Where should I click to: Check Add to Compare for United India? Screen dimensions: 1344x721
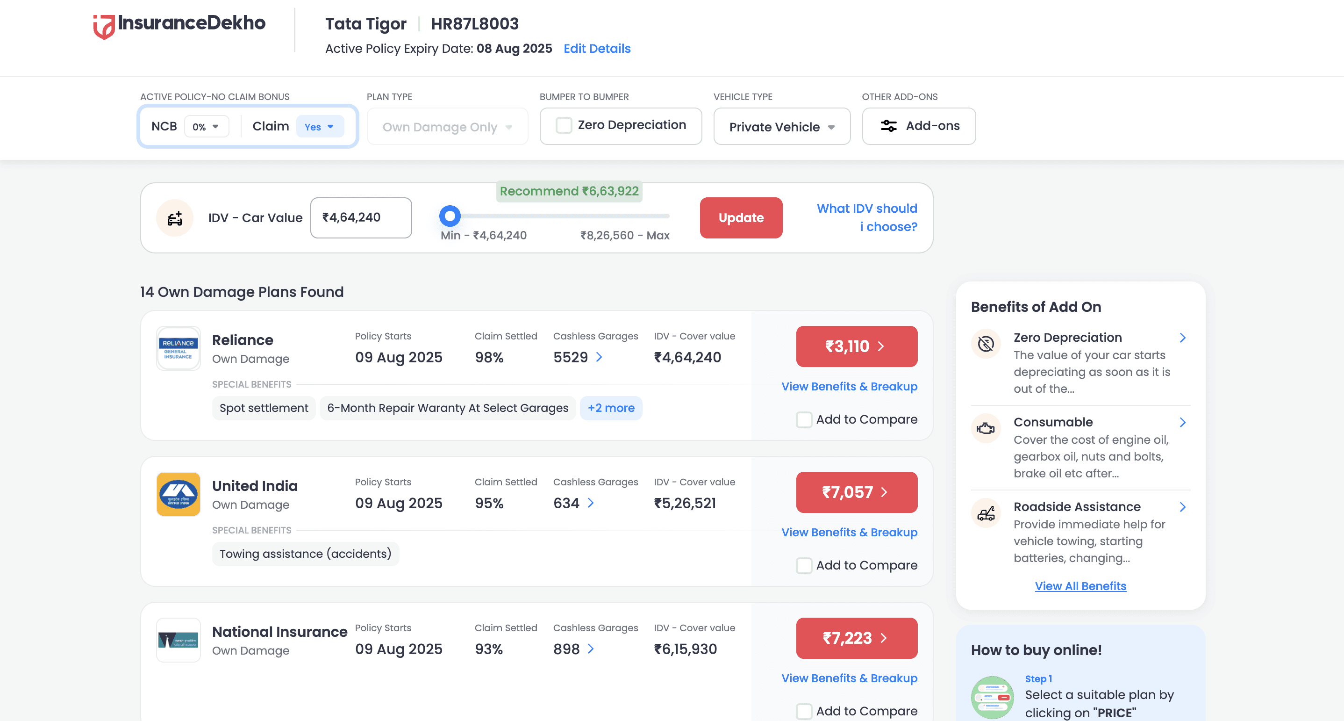(x=804, y=565)
